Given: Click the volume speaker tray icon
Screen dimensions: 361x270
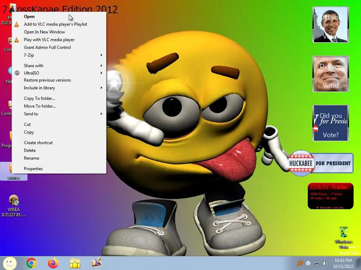Looking at the screenshot, I should [325, 263].
